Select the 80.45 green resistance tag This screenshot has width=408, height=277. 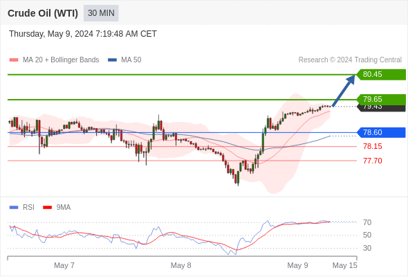coord(381,75)
